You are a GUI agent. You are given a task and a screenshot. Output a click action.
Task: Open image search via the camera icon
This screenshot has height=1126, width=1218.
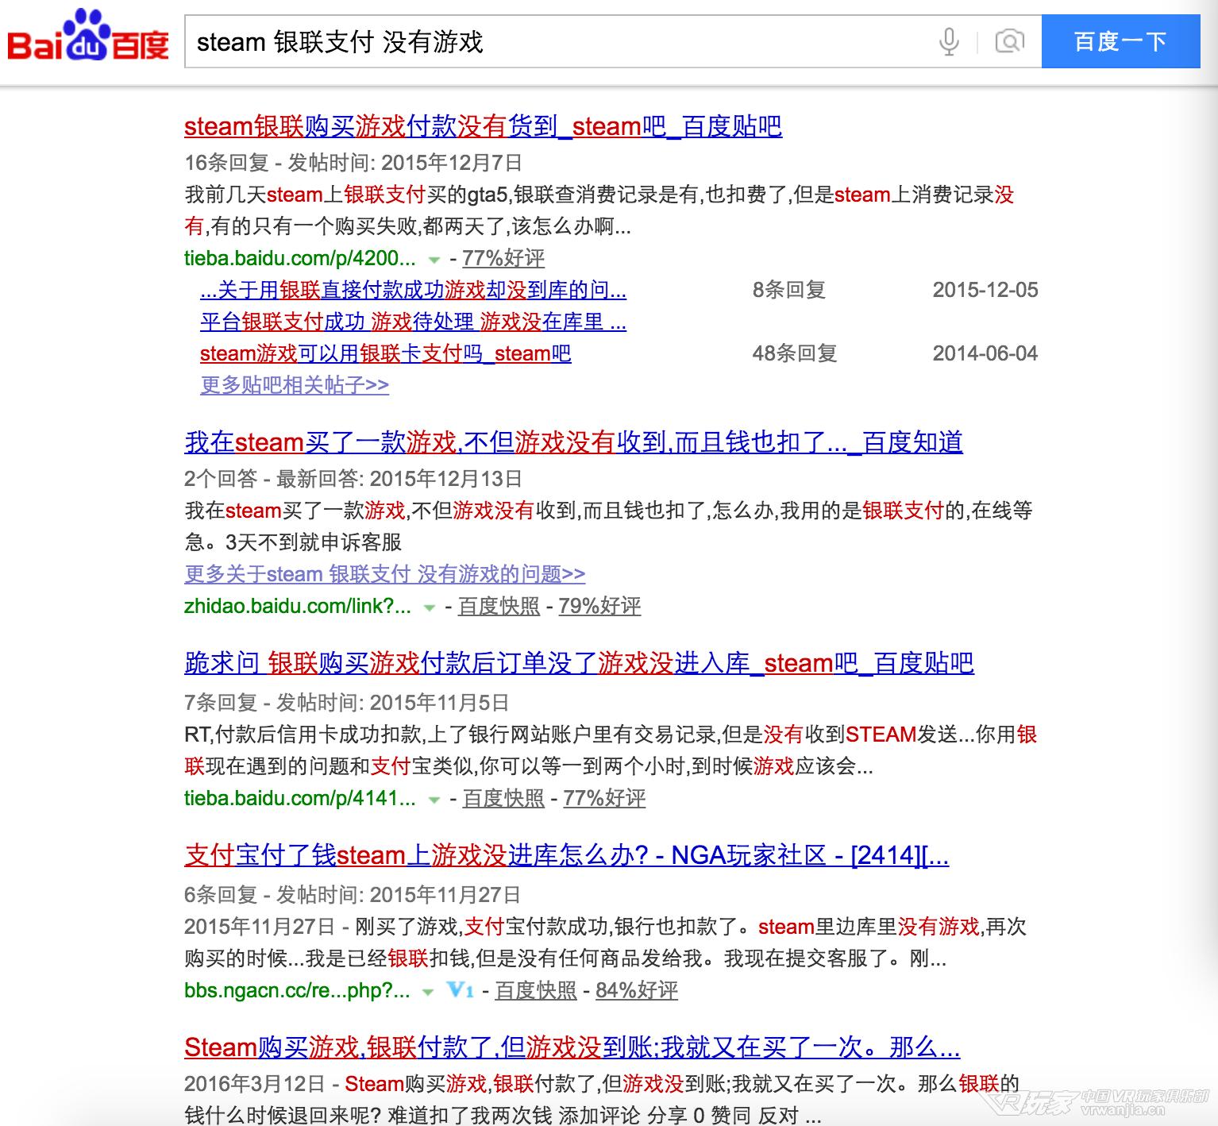1008,41
